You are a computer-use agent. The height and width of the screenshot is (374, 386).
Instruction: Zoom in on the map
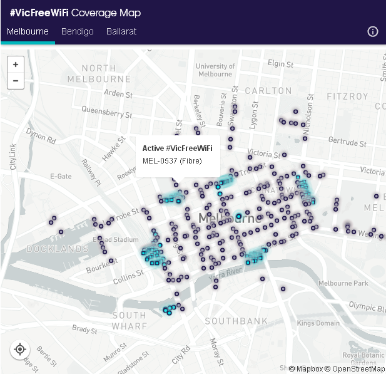click(x=16, y=65)
